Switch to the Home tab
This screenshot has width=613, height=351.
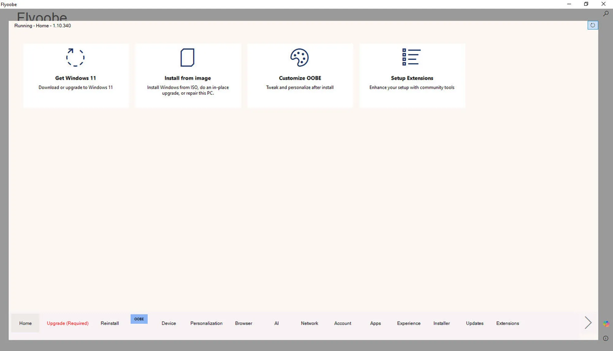tap(25, 323)
